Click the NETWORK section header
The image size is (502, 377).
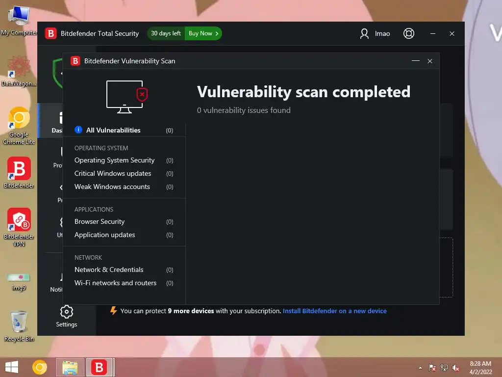click(x=88, y=257)
